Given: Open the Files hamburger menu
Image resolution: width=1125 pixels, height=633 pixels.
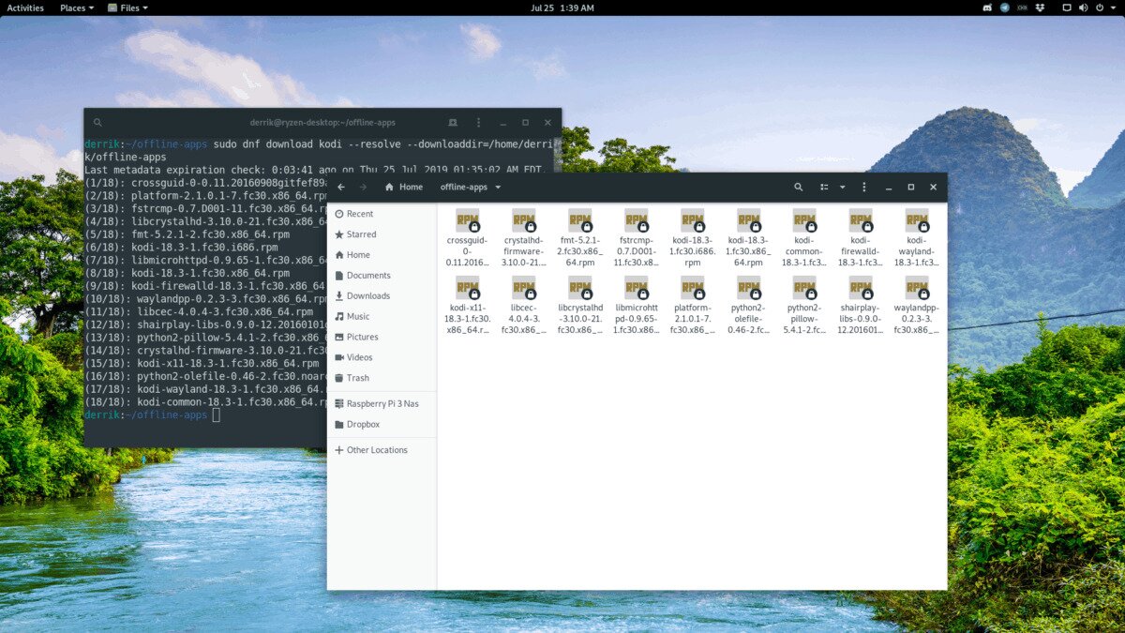Looking at the screenshot, I should [864, 188].
